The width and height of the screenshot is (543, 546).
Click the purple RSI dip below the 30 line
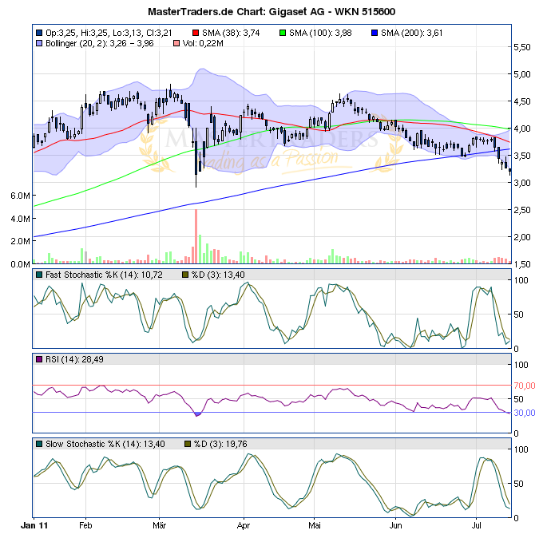coord(197,414)
